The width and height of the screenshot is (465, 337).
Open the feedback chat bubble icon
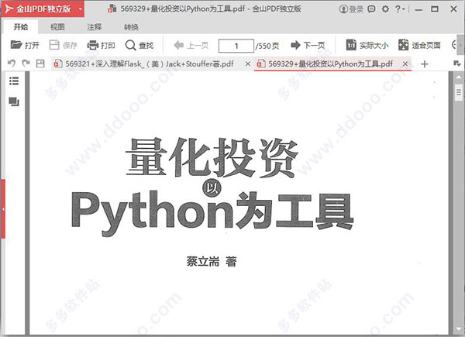pos(371,9)
